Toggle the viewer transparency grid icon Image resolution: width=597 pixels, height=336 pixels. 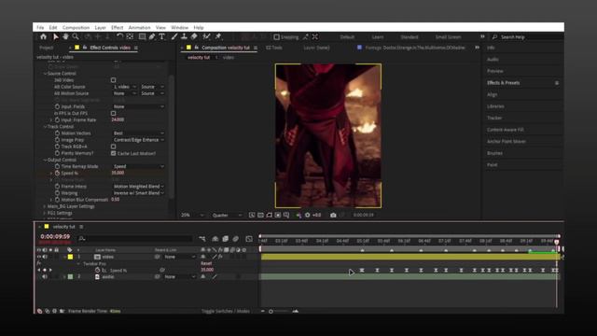click(260, 215)
